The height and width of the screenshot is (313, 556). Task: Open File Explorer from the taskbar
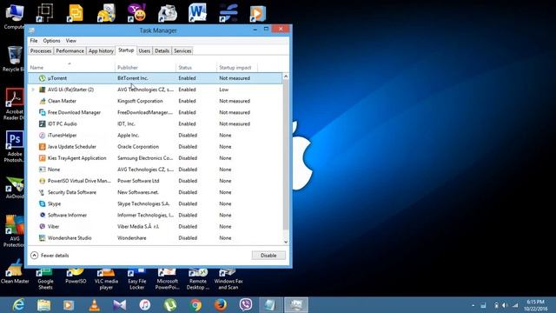click(44, 305)
